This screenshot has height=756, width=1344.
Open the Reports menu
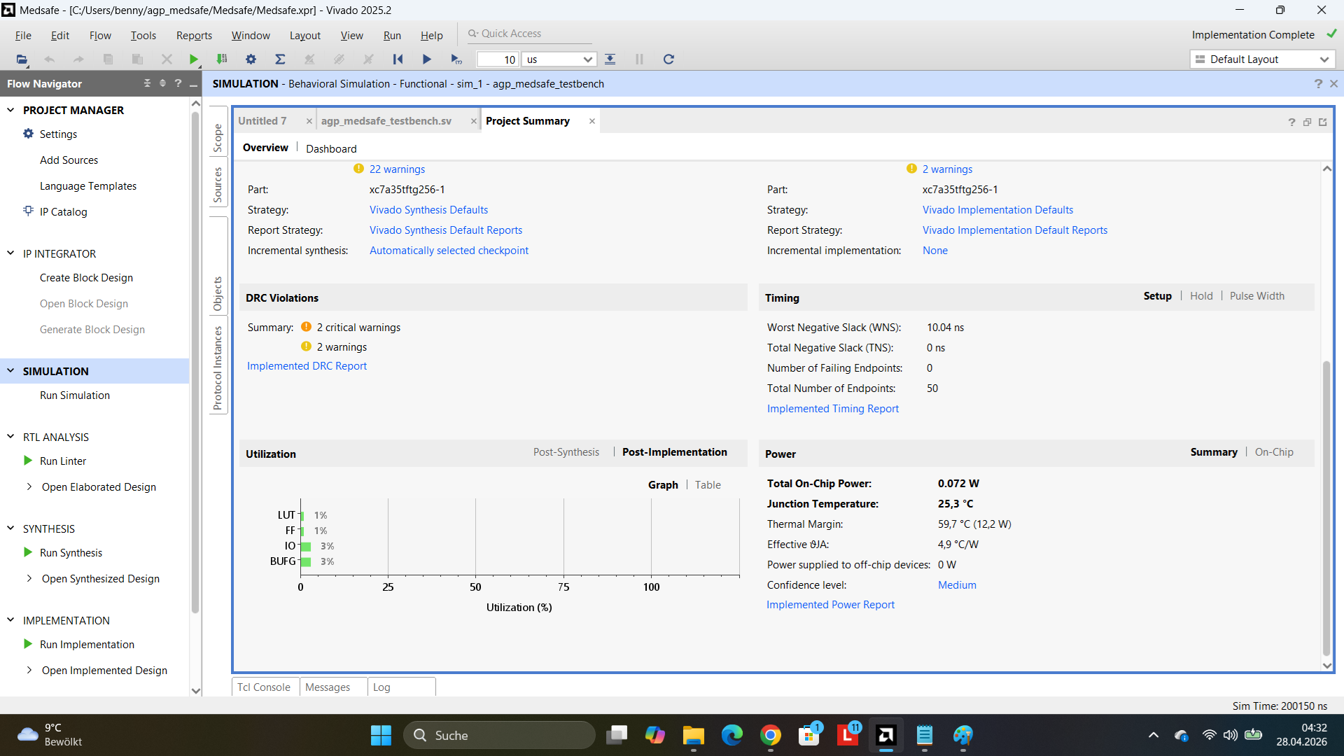pyautogui.click(x=194, y=35)
